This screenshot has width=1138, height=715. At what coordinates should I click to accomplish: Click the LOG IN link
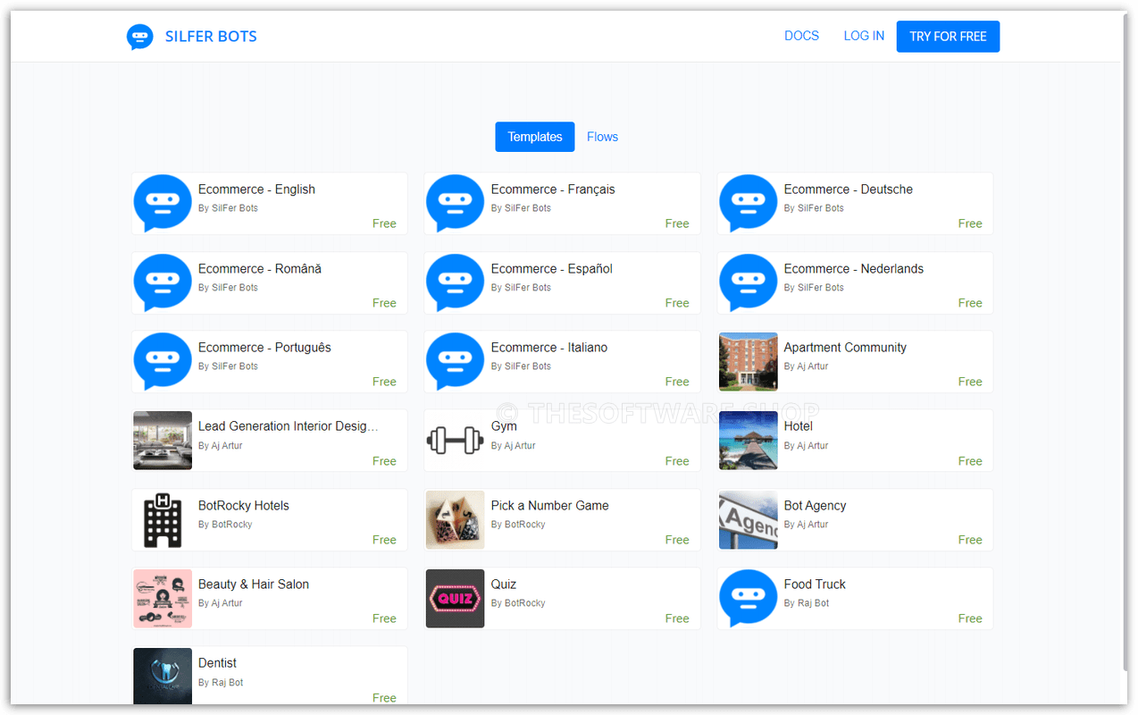[863, 36]
